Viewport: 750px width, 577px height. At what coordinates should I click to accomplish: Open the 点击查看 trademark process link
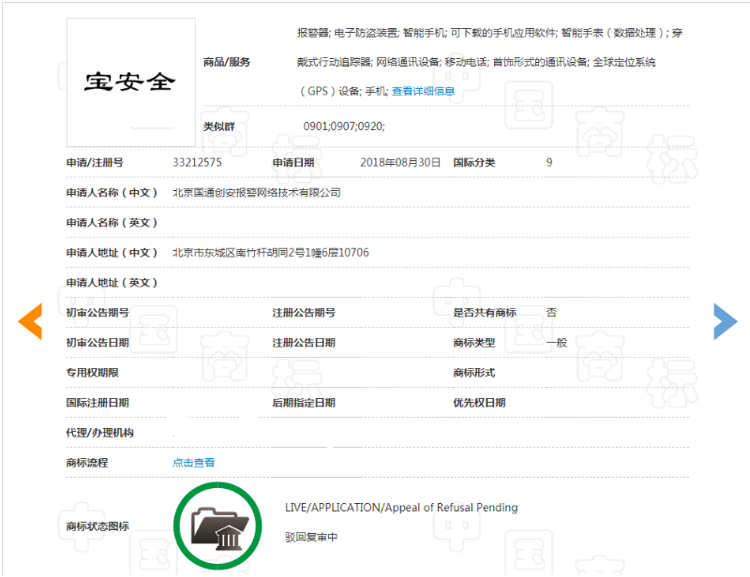tap(193, 463)
